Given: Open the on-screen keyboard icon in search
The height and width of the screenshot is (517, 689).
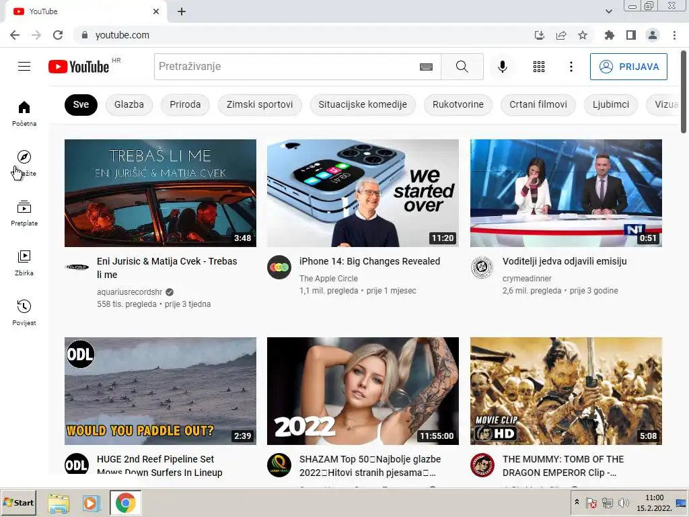Looking at the screenshot, I should [x=426, y=67].
